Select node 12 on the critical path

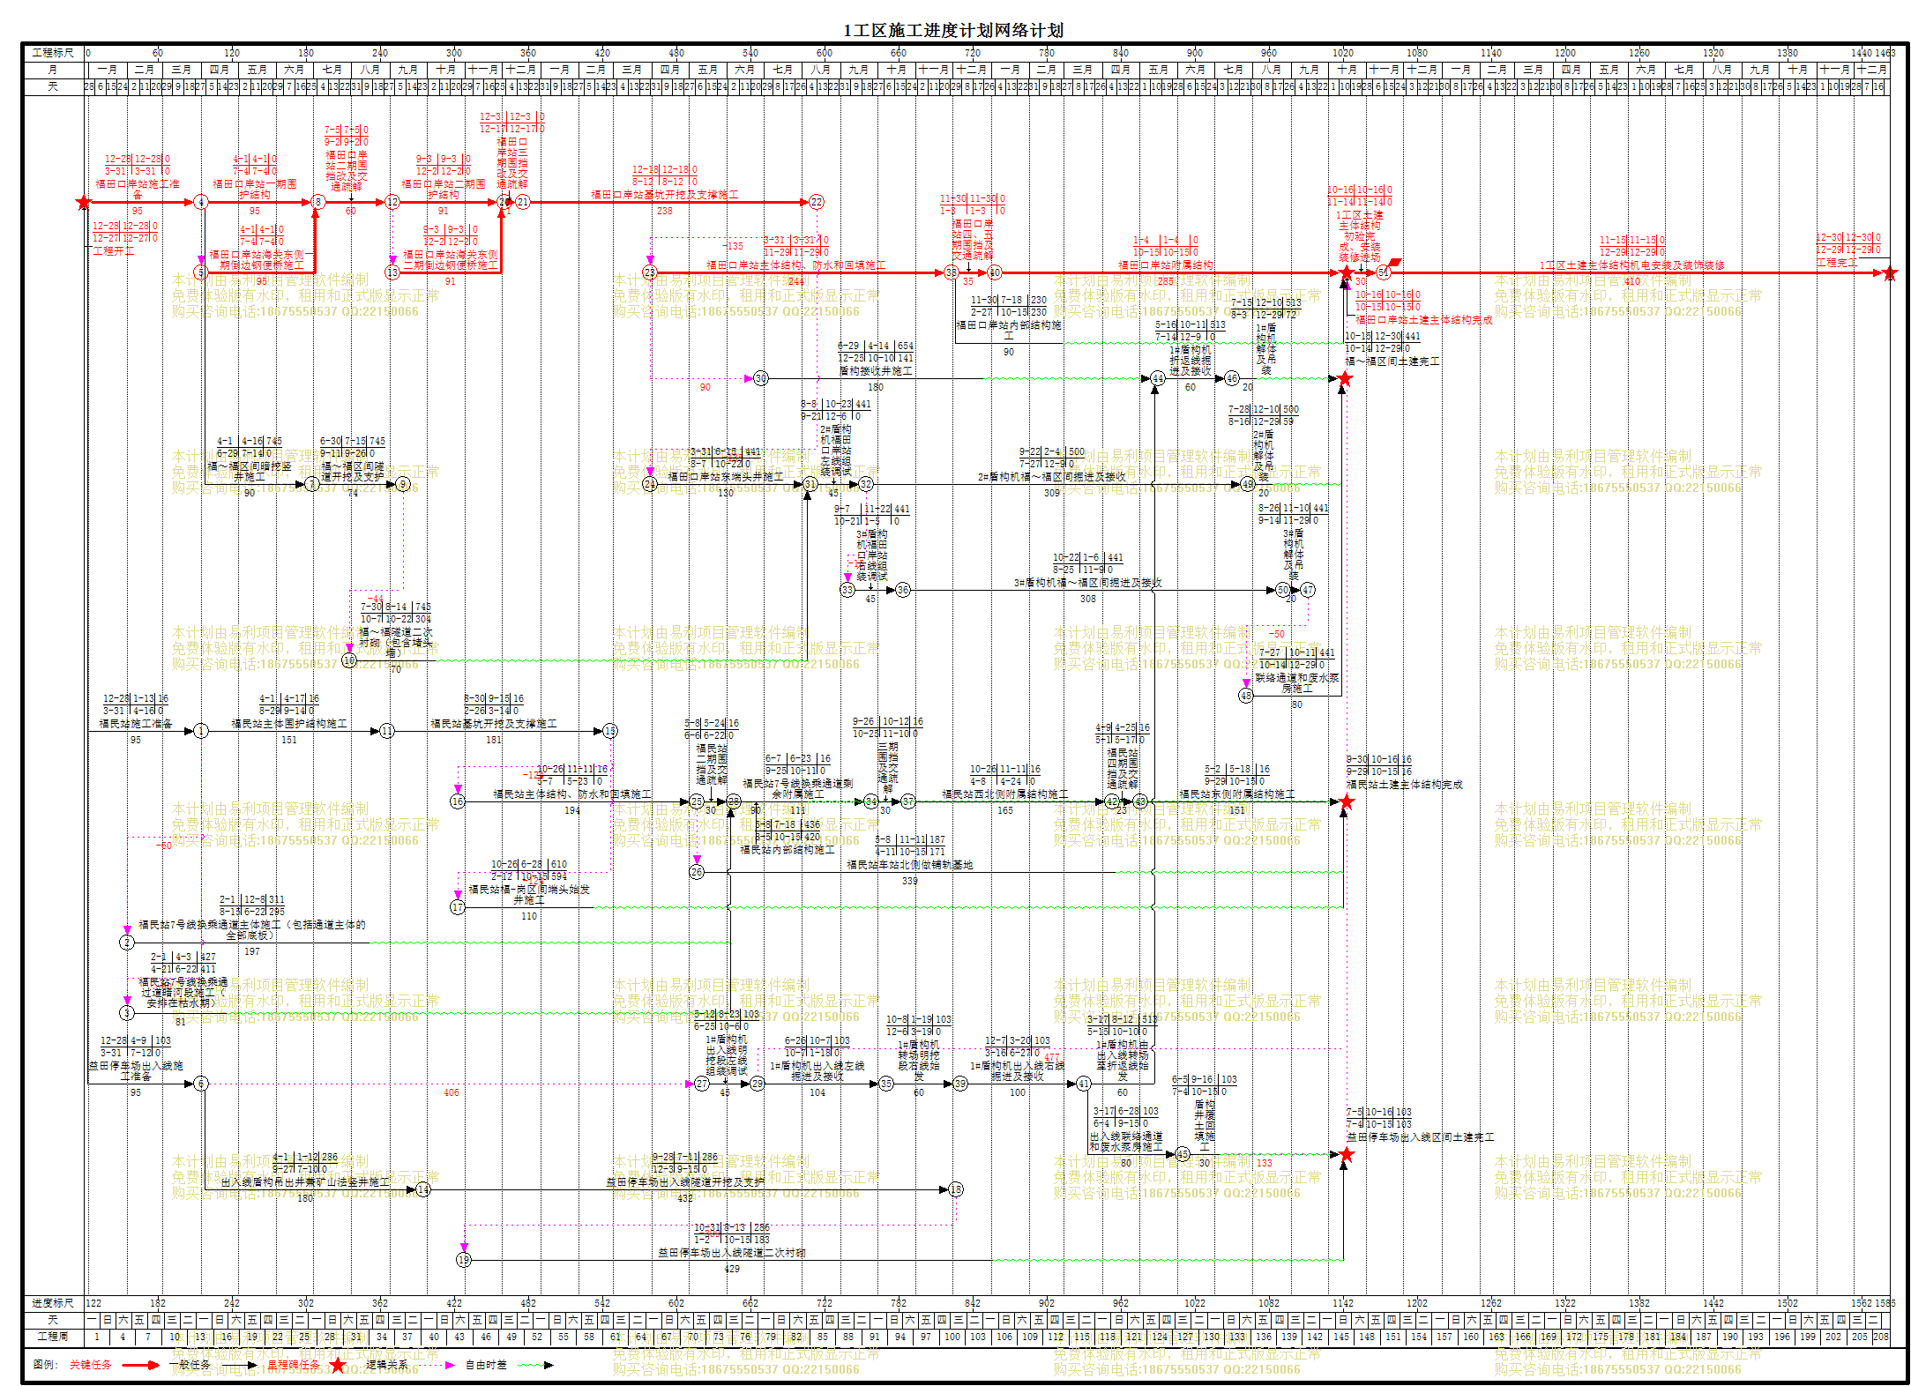392,203
